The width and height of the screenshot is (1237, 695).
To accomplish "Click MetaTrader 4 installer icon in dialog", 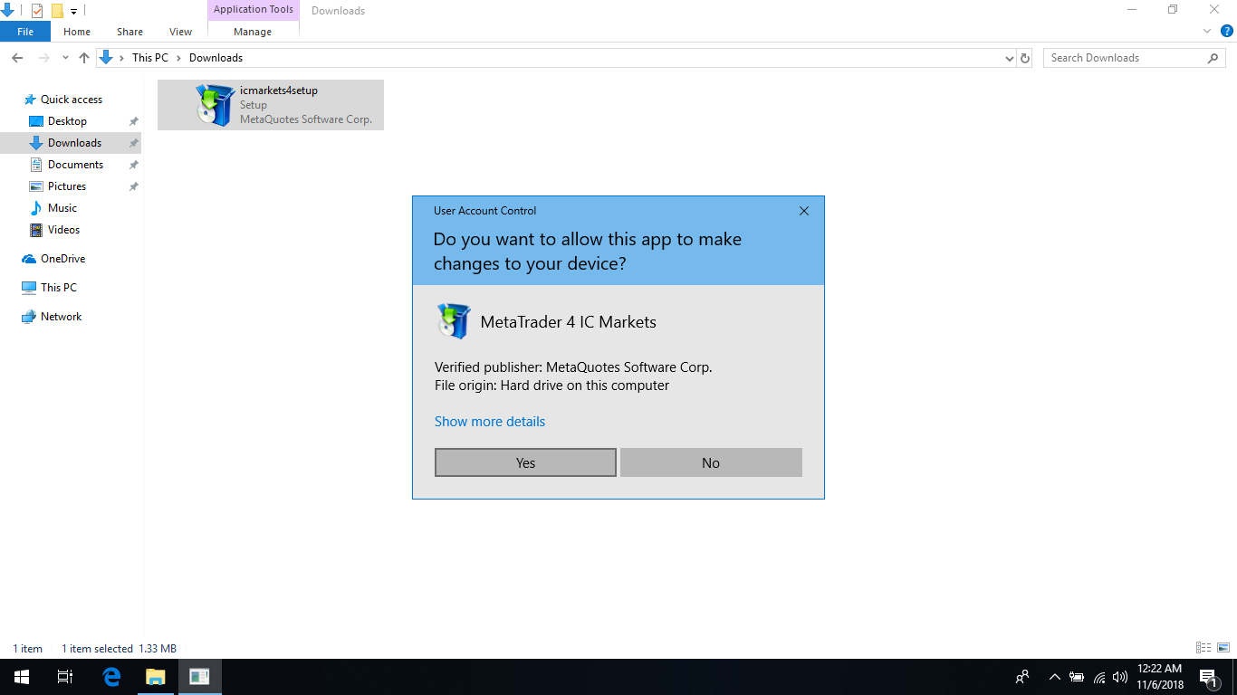I will click(x=454, y=321).
